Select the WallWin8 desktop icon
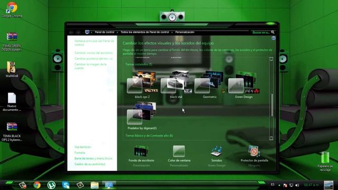Screen dimensions: 338x190 pos(12,69)
